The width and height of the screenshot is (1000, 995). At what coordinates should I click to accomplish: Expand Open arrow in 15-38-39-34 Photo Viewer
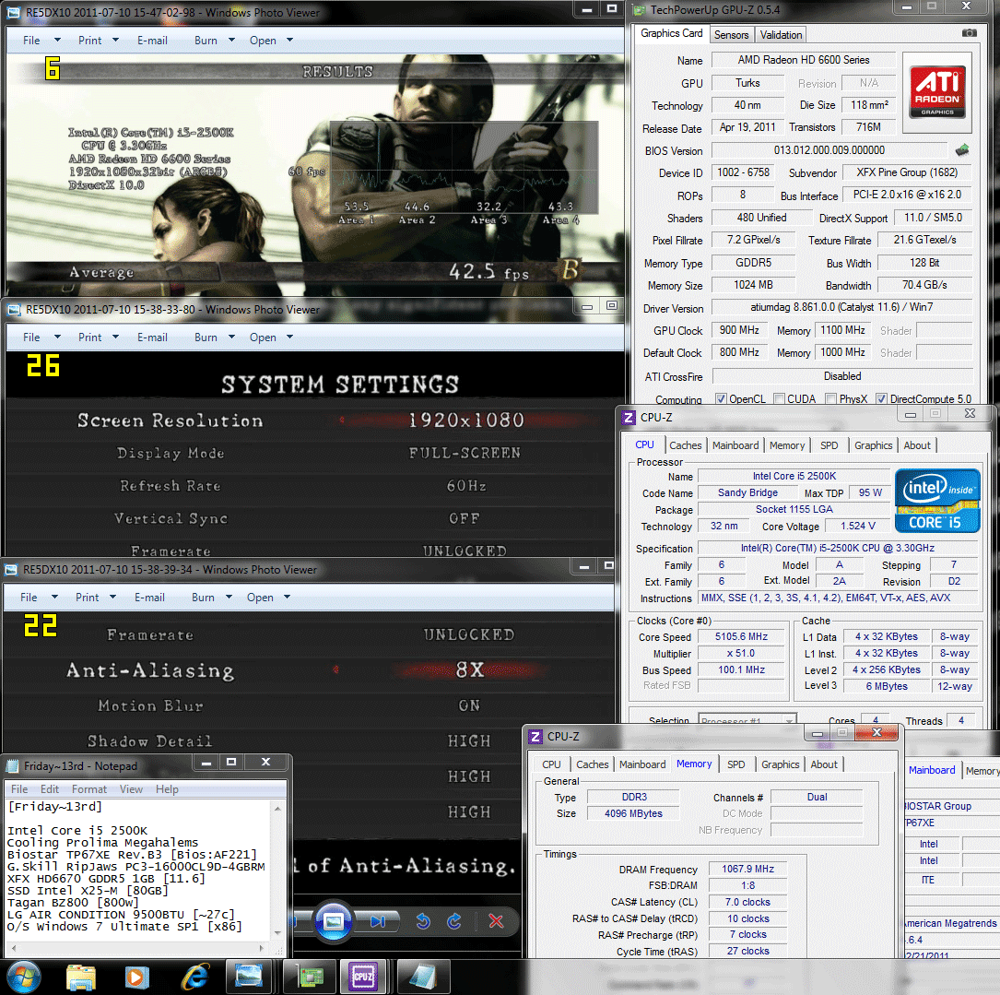pos(287,598)
